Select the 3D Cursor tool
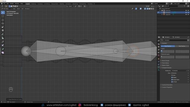This screenshot has width=190, height=107. (3, 16)
